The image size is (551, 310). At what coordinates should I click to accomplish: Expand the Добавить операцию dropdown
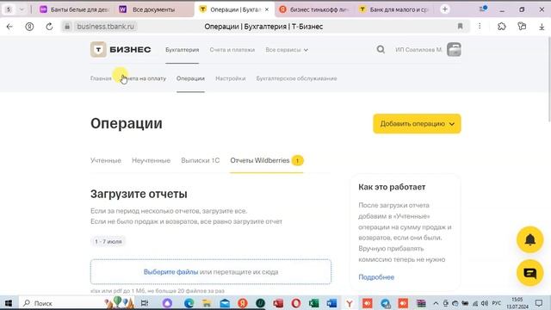tap(417, 124)
